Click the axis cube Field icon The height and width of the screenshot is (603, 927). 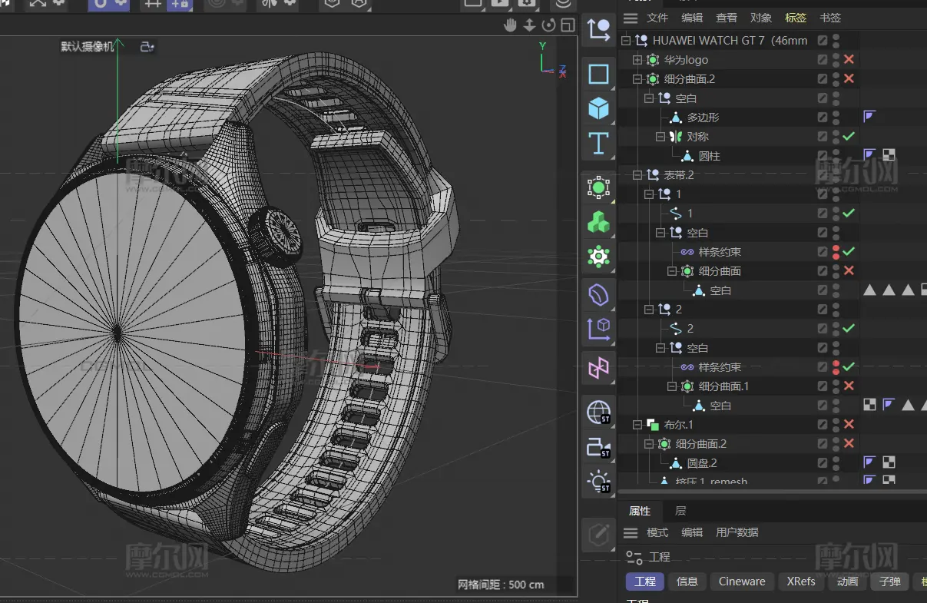[x=598, y=329]
